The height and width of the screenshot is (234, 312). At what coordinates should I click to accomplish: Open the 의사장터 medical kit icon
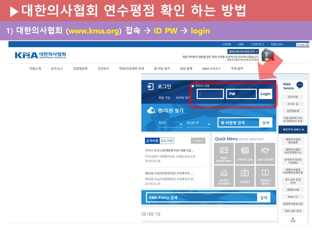[245, 176]
